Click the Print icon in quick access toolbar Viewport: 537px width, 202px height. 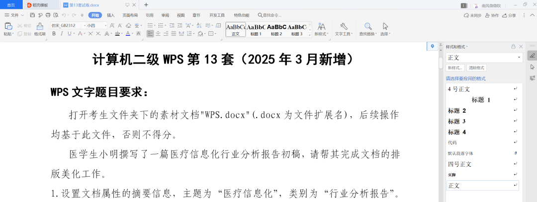(x=48, y=15)
